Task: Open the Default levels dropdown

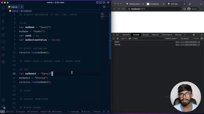Action: [x=171, y=39]
